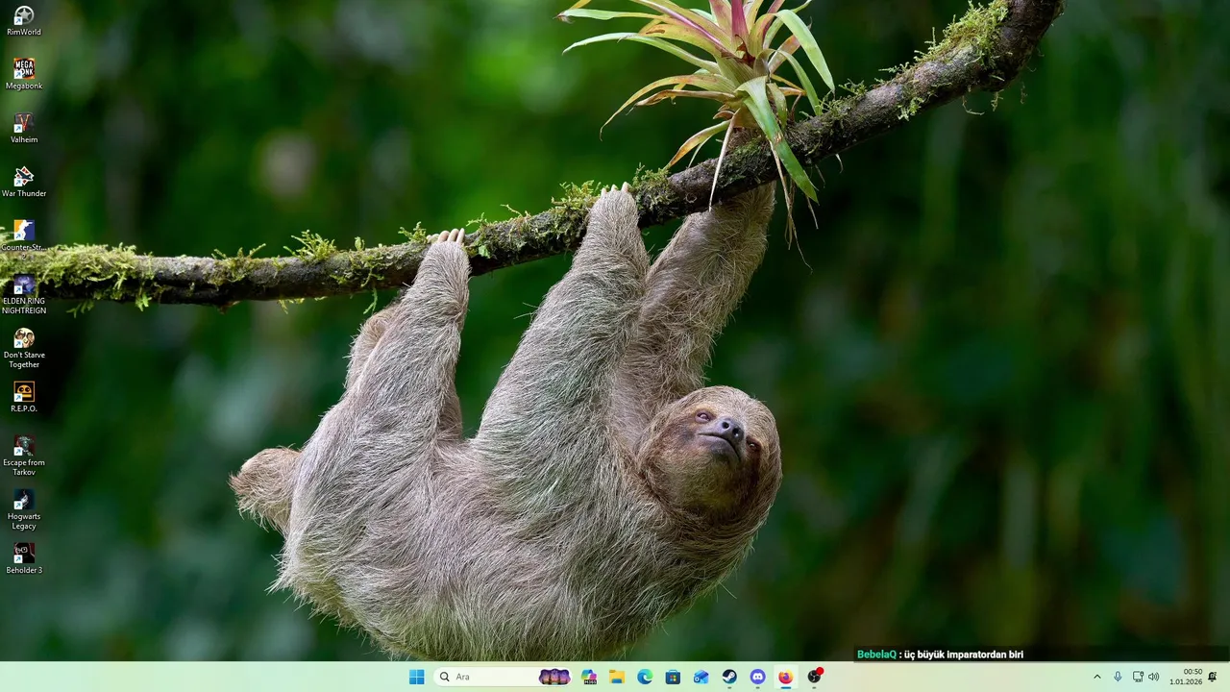Image resolution: width=1230 pixels, height=692 pixels.
Task: Click the search highlight illustration in search box
Action: [x=554, y=677]
